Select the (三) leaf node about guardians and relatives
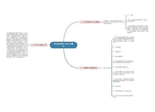Viewport: 155px width, 112px height. pos(138,29)
